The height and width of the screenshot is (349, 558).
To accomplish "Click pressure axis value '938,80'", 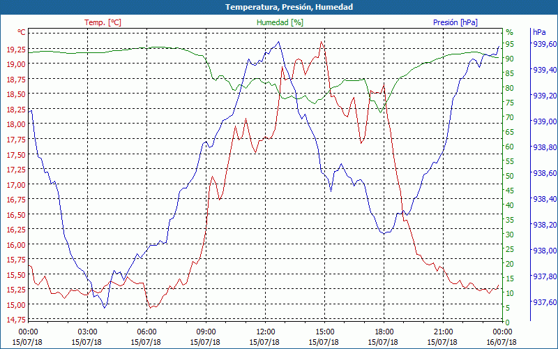I will click(x=544, y=147).
